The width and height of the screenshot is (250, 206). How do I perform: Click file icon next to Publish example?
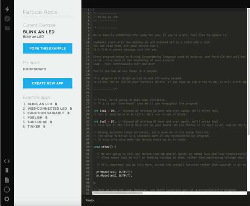(x=46, y=117)
